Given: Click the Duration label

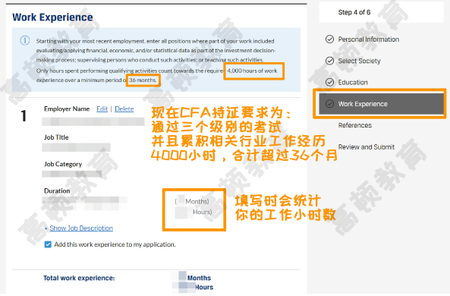Looking at the screenshot, I should tap(57, 191).
